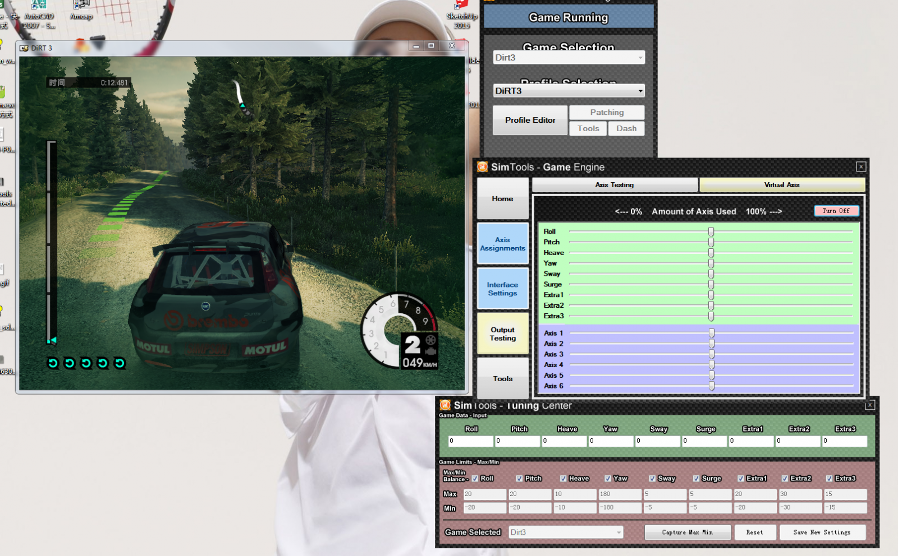
Task: Open Interface Settings section
Action: [x=503, y=289]
